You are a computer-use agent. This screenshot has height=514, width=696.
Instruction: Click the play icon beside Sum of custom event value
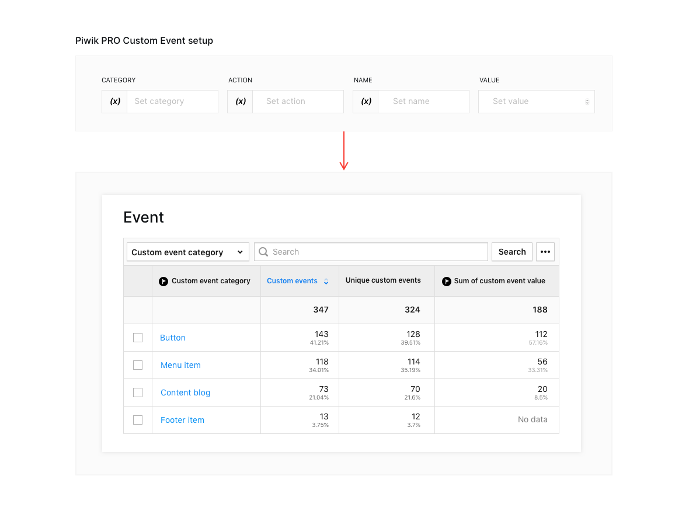click(x=447, y=282)
